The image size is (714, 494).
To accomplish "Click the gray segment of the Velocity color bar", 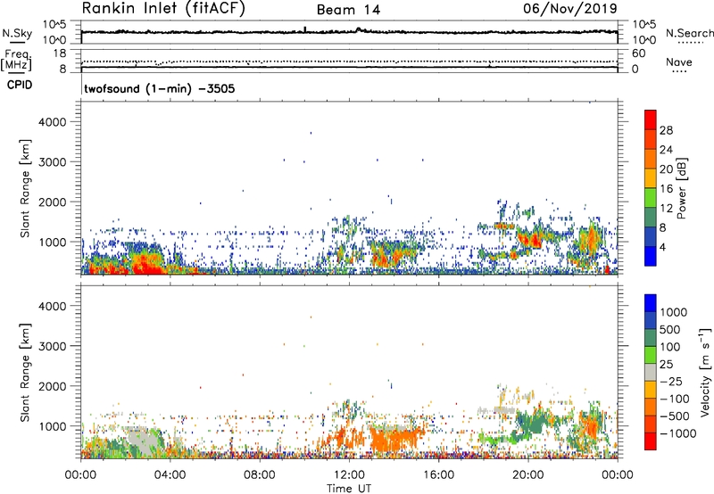I will point(651,373).
